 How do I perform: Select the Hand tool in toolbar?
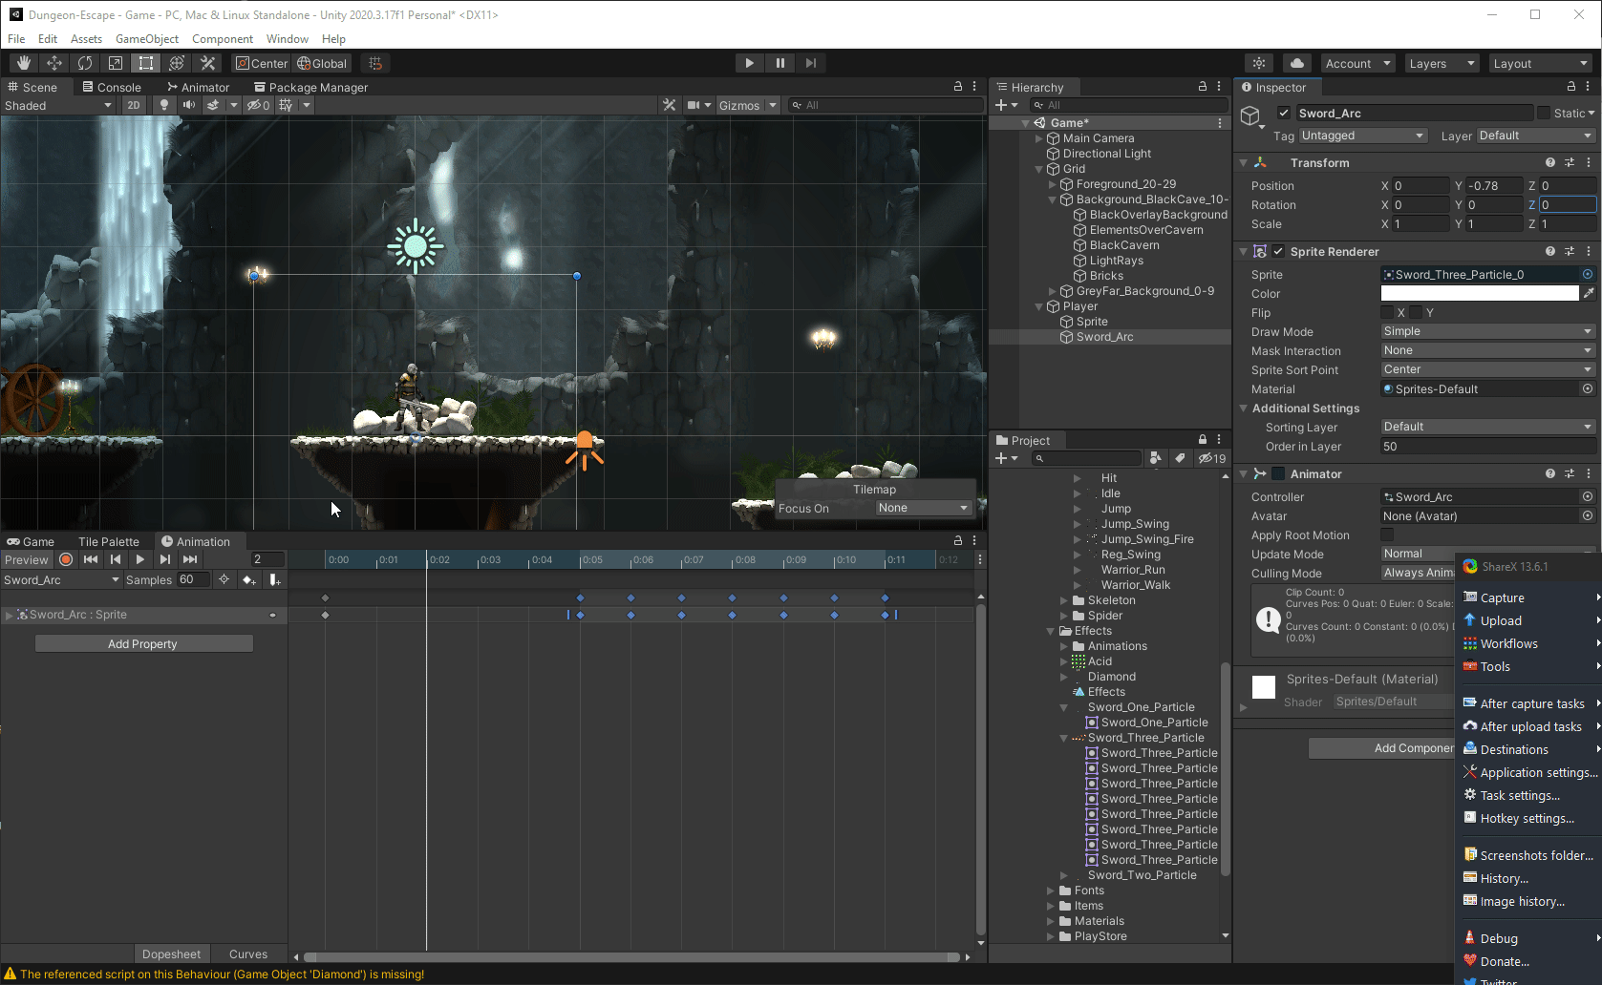pyautogui.click(x=24, y=63)
